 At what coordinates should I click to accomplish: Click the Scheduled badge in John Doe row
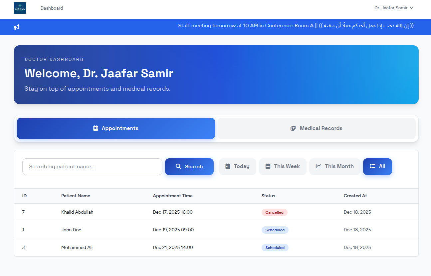[x=275, y=230]
